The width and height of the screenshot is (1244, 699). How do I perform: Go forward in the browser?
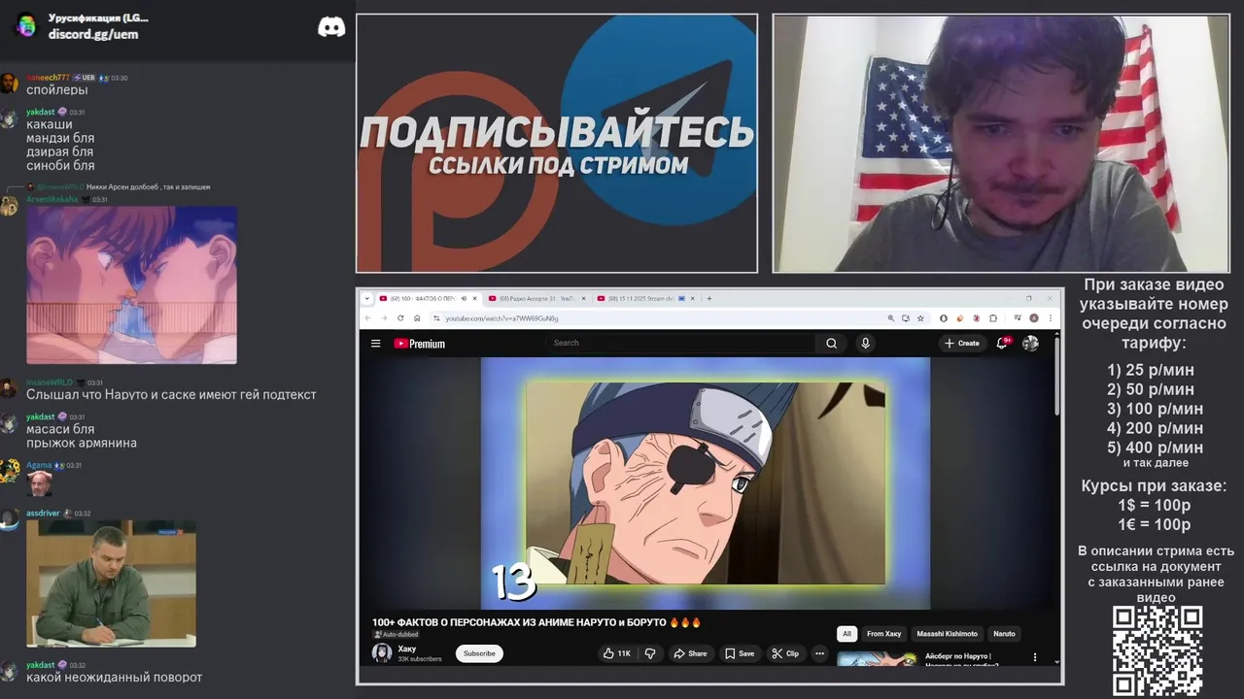click(x=383, y=317)
